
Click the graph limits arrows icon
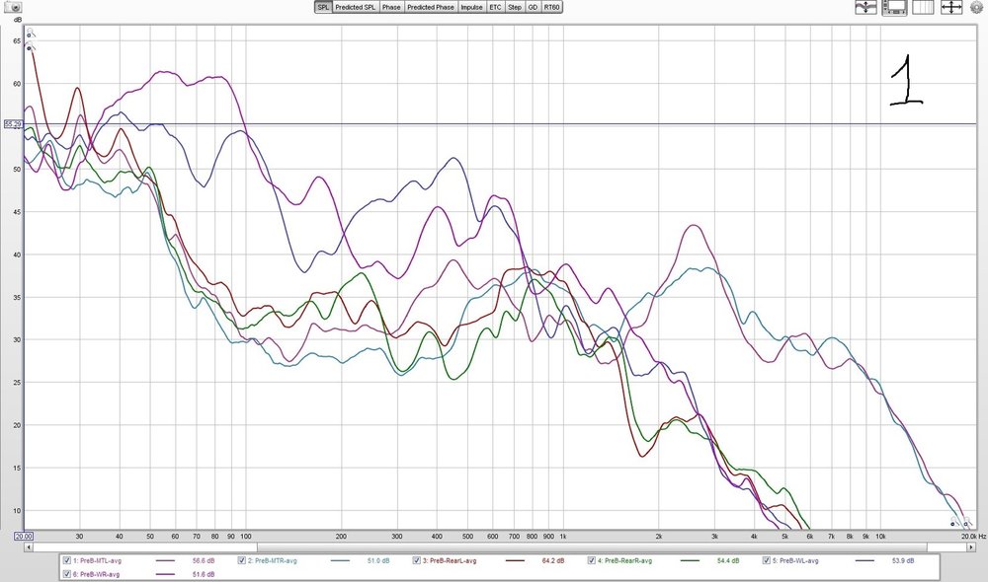(x=950, y=8)
